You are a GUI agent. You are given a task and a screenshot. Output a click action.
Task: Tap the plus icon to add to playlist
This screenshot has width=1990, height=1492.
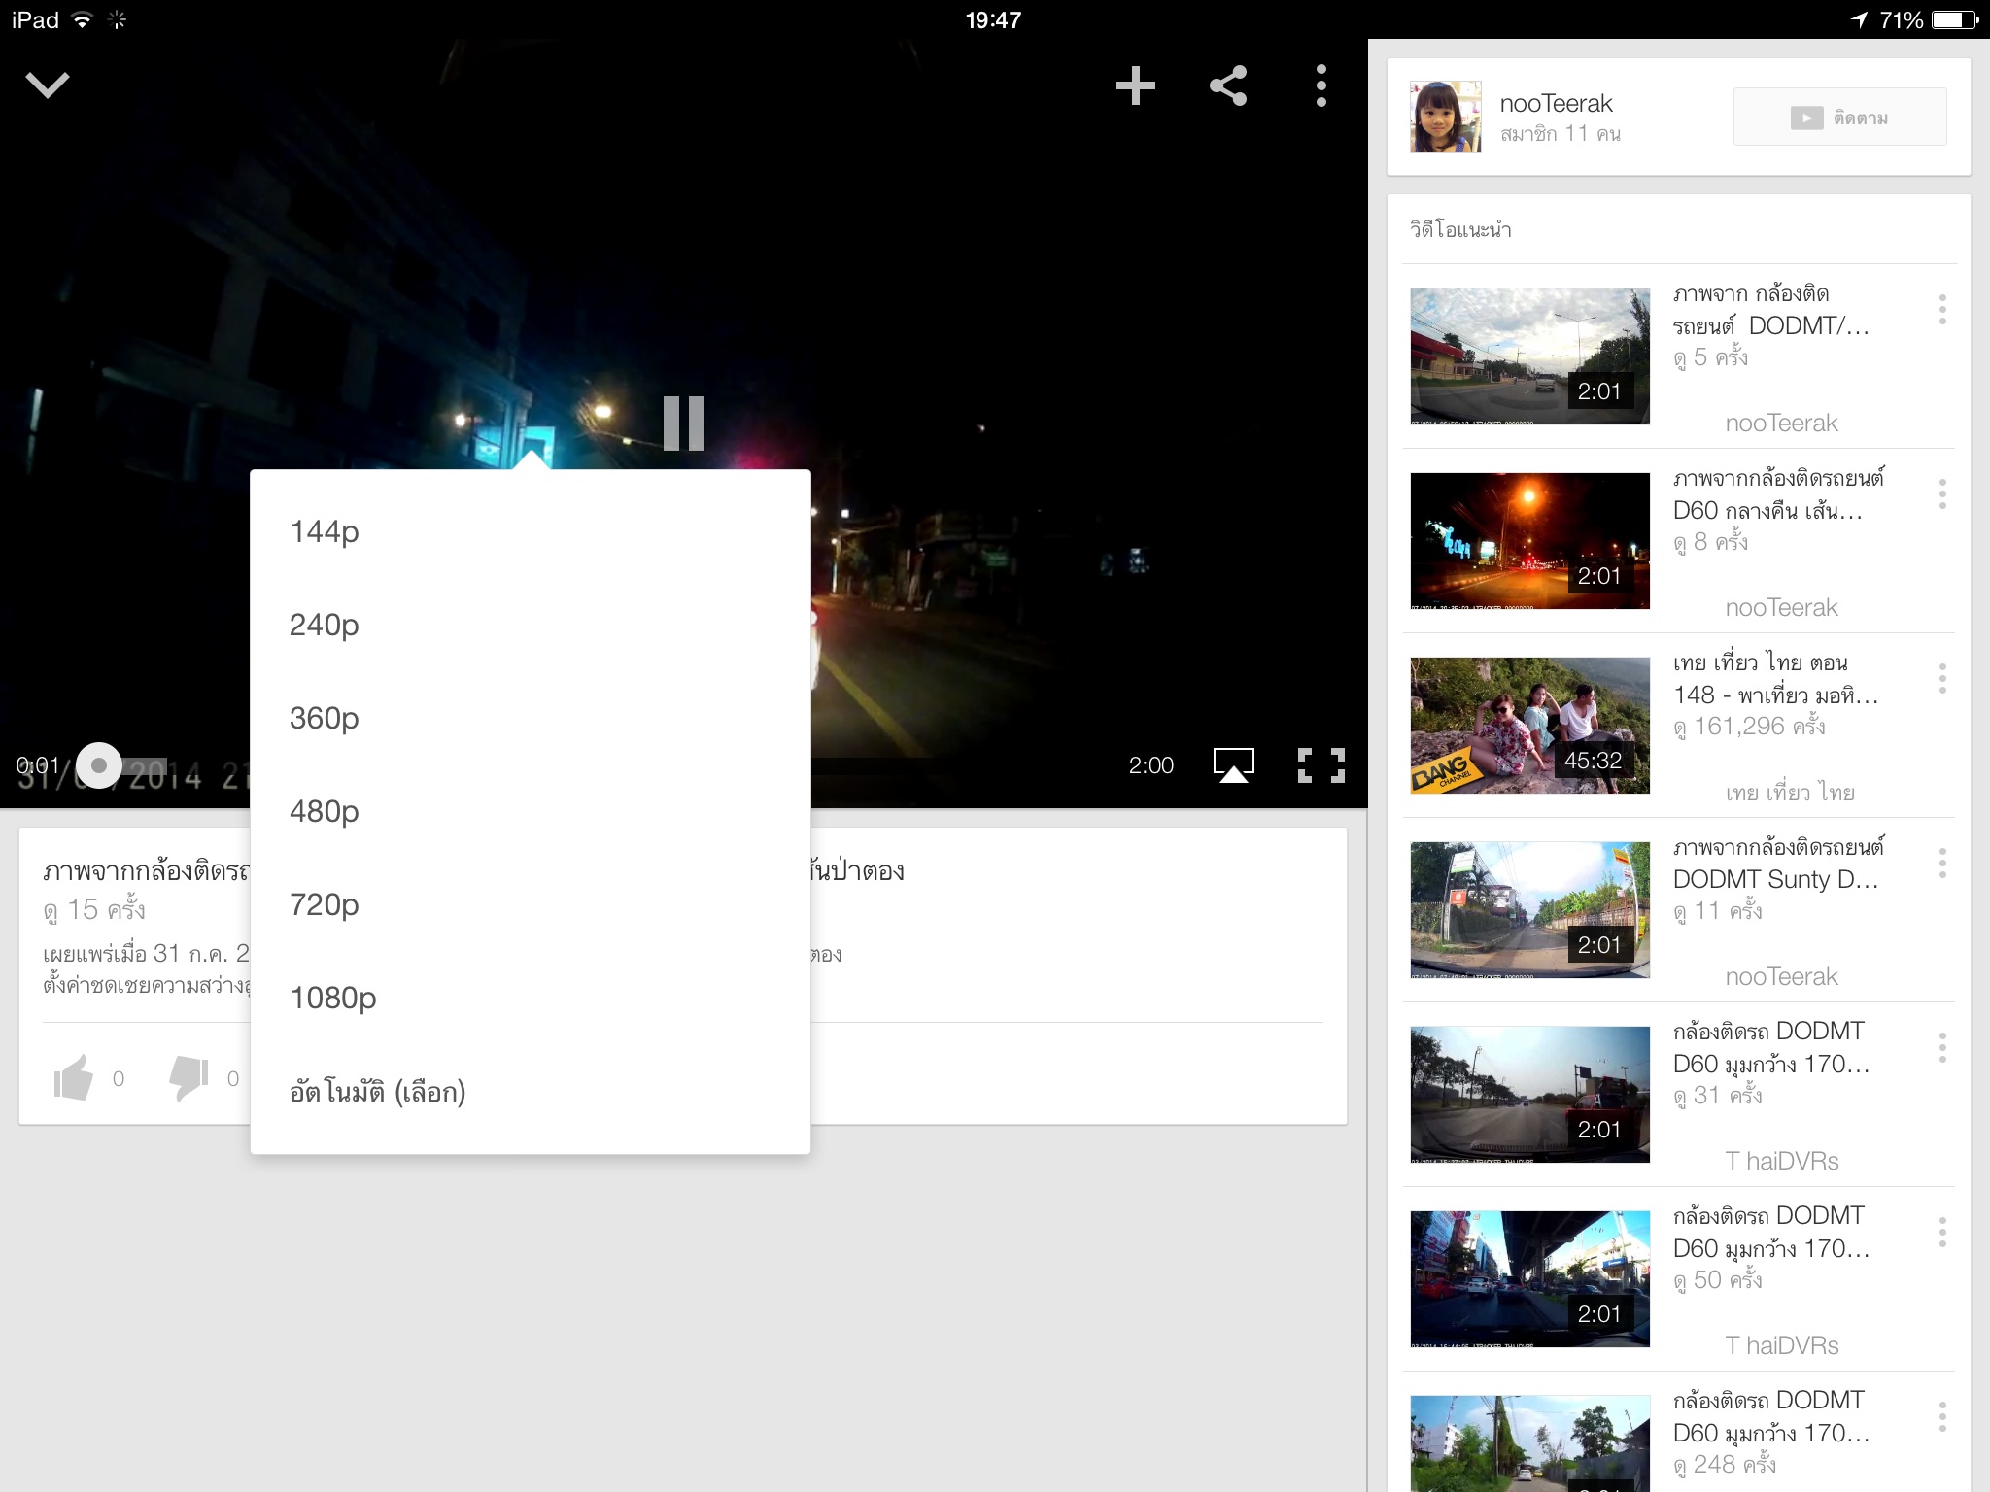click(x=1135, y=85)
